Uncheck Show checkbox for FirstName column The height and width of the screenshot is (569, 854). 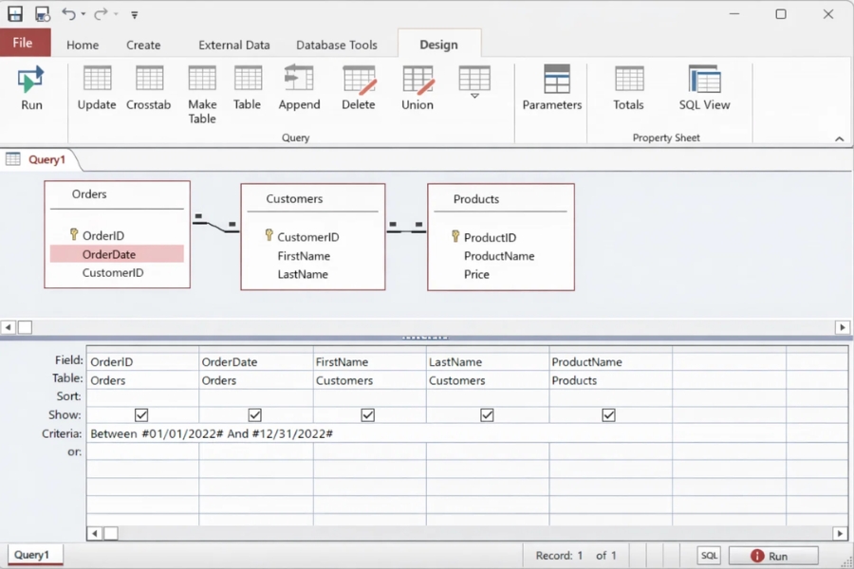[x=368, y=415]
